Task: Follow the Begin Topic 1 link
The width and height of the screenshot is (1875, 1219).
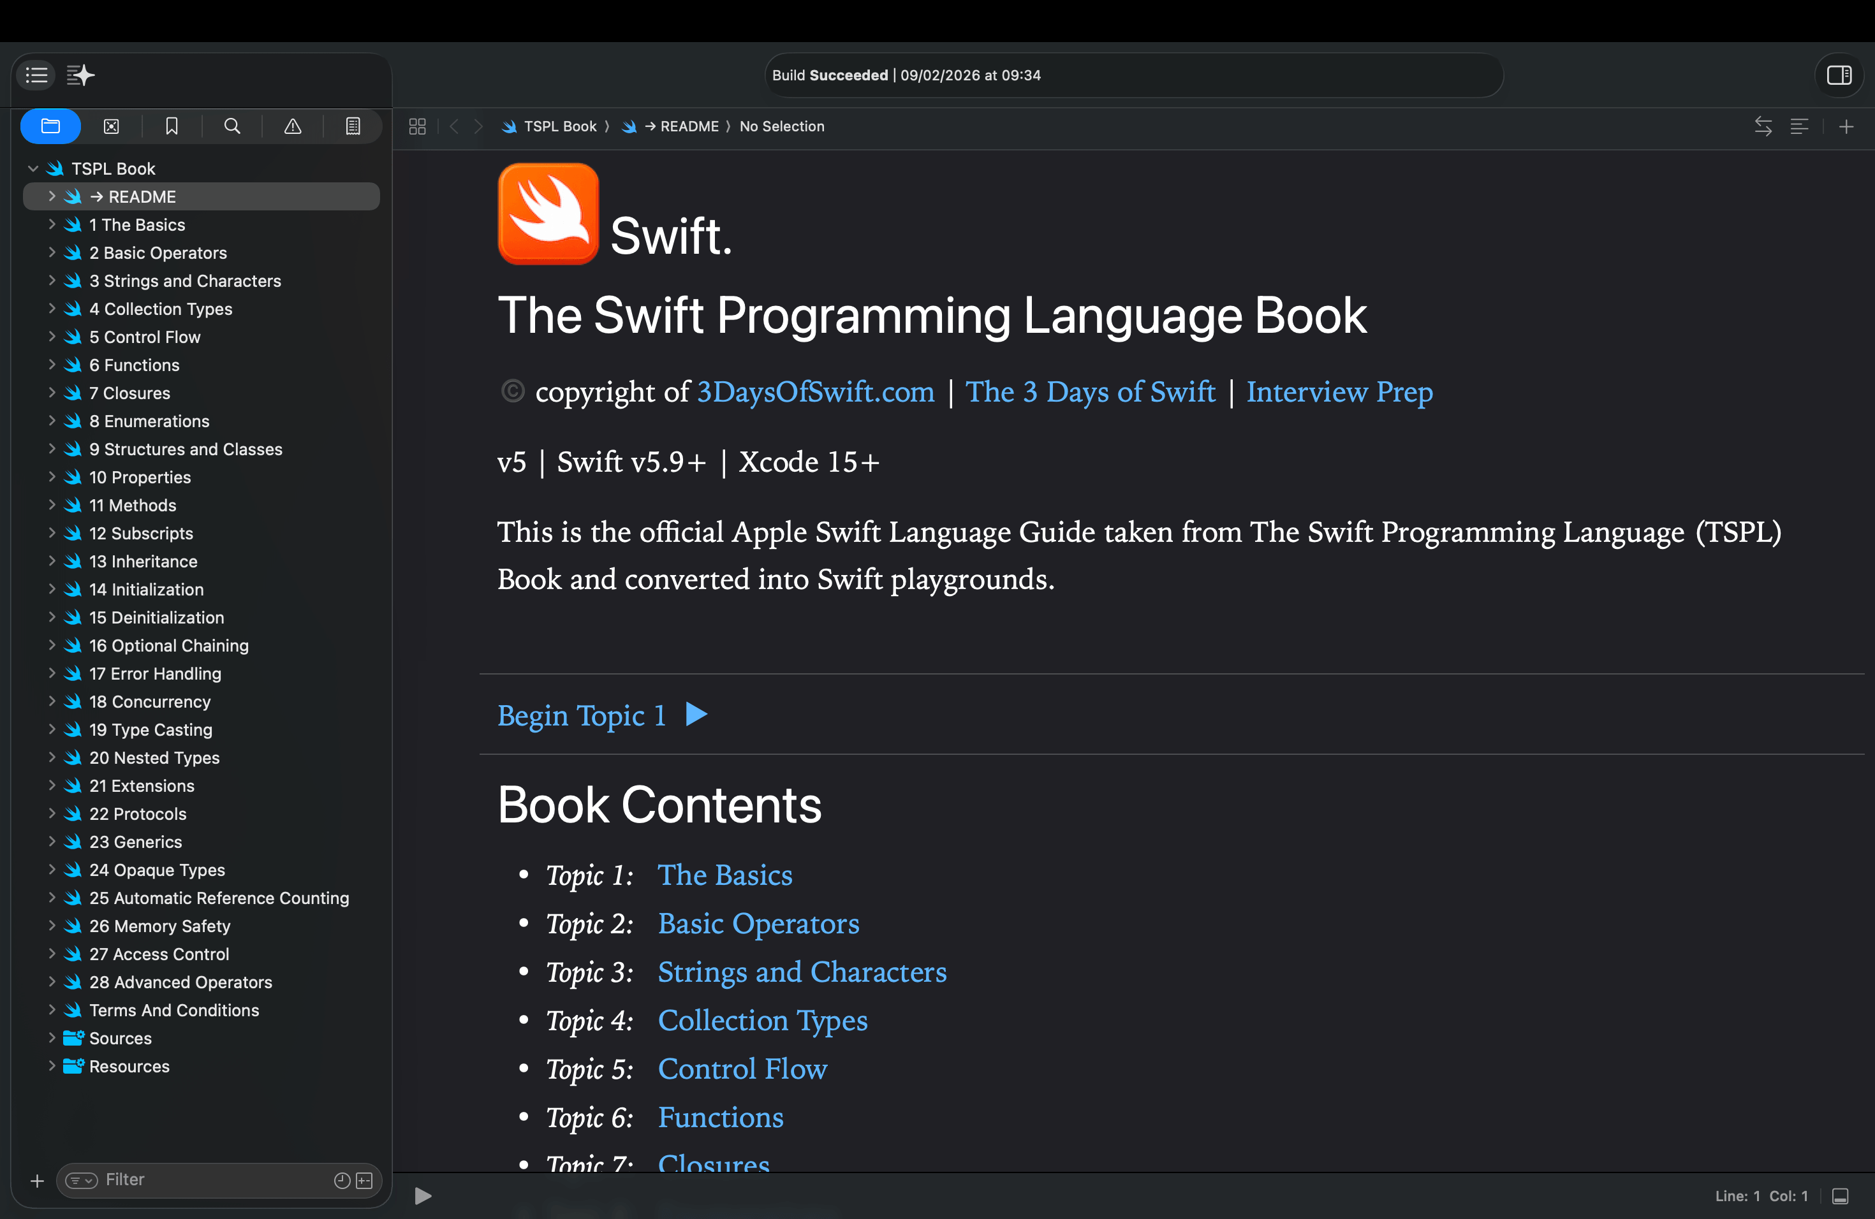Action: point(582,715)
